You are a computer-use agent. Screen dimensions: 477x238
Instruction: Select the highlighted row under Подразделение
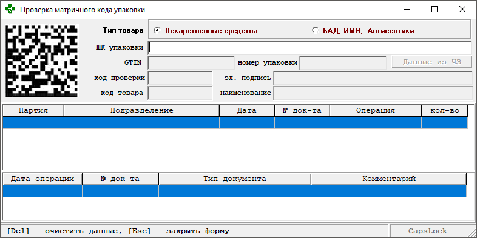point(142,123)
